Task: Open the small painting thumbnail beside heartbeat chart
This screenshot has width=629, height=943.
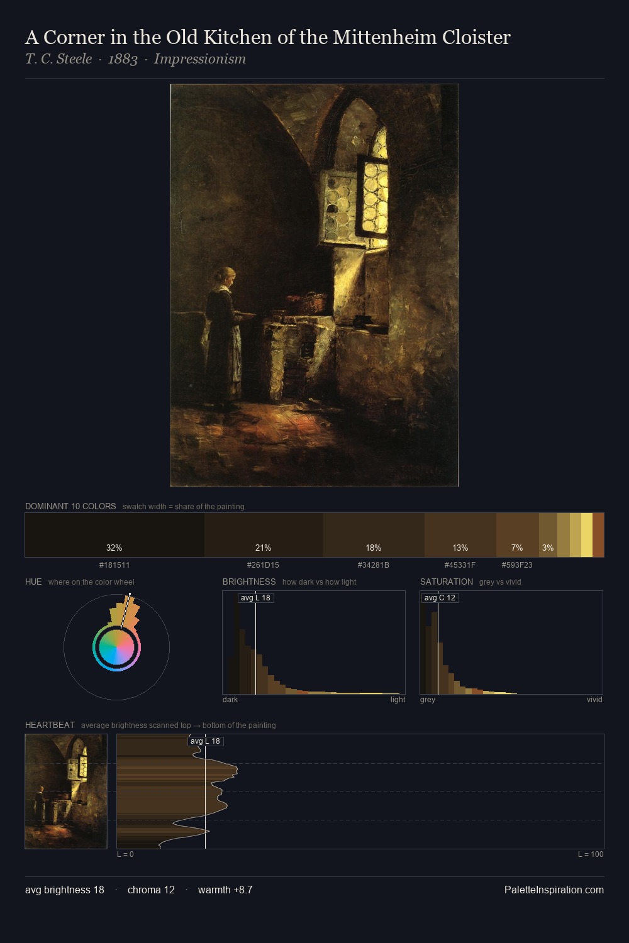Action: click(66, 791)
